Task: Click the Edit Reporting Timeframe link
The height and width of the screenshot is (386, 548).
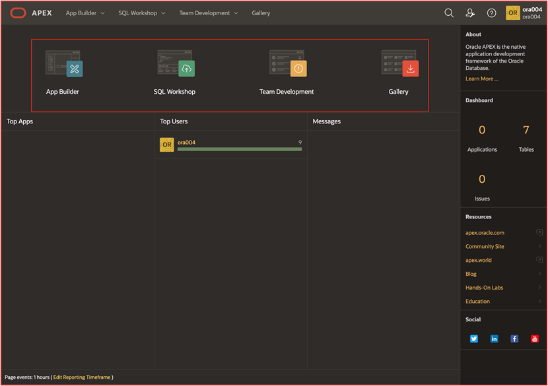Action: [x=82, y=377]
